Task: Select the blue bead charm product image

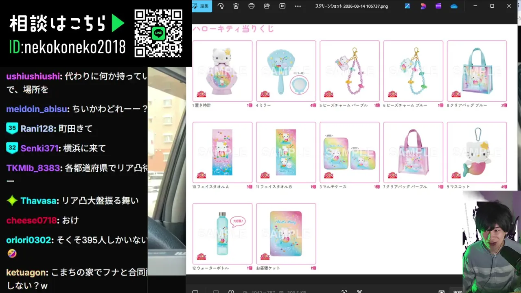Action: [x=413, y=71]
